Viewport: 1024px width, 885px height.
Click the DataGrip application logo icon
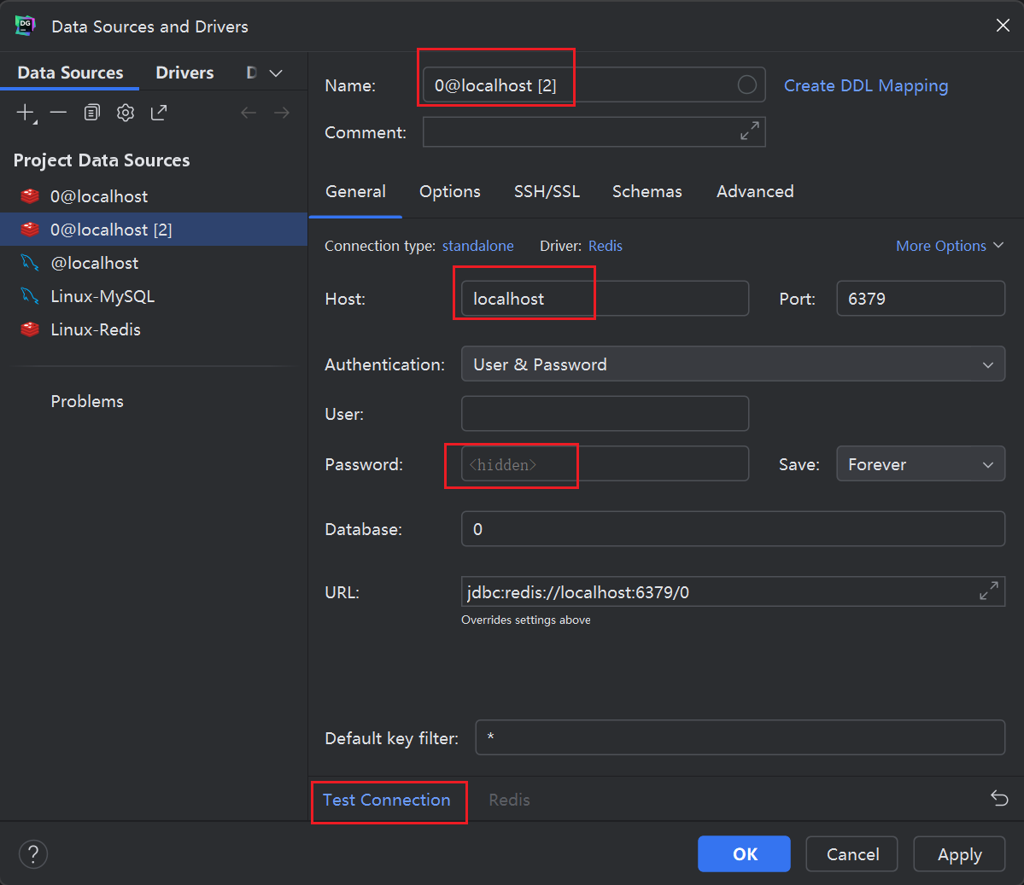click(x=26, y=26)
